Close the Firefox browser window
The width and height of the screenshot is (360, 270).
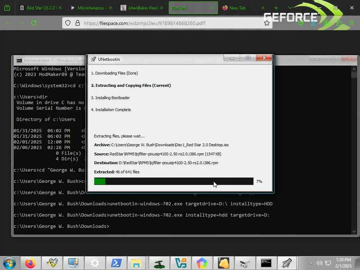click(352, 8)
